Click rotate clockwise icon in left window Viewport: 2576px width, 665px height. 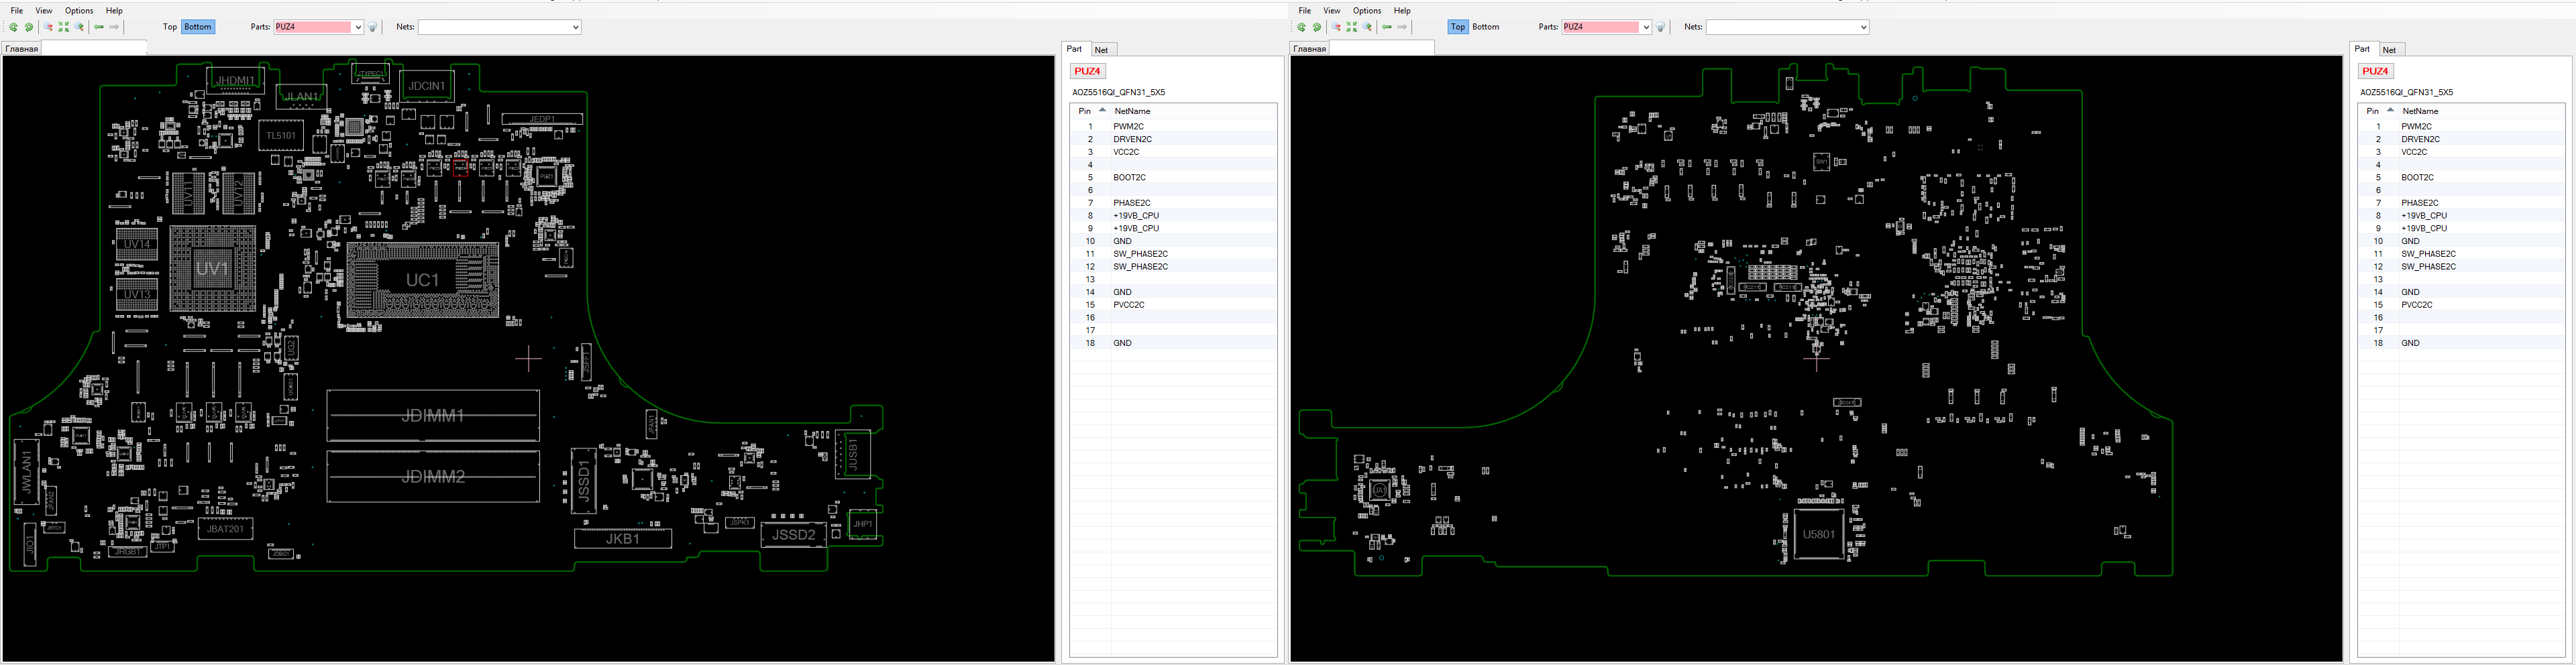click(29, 27)
